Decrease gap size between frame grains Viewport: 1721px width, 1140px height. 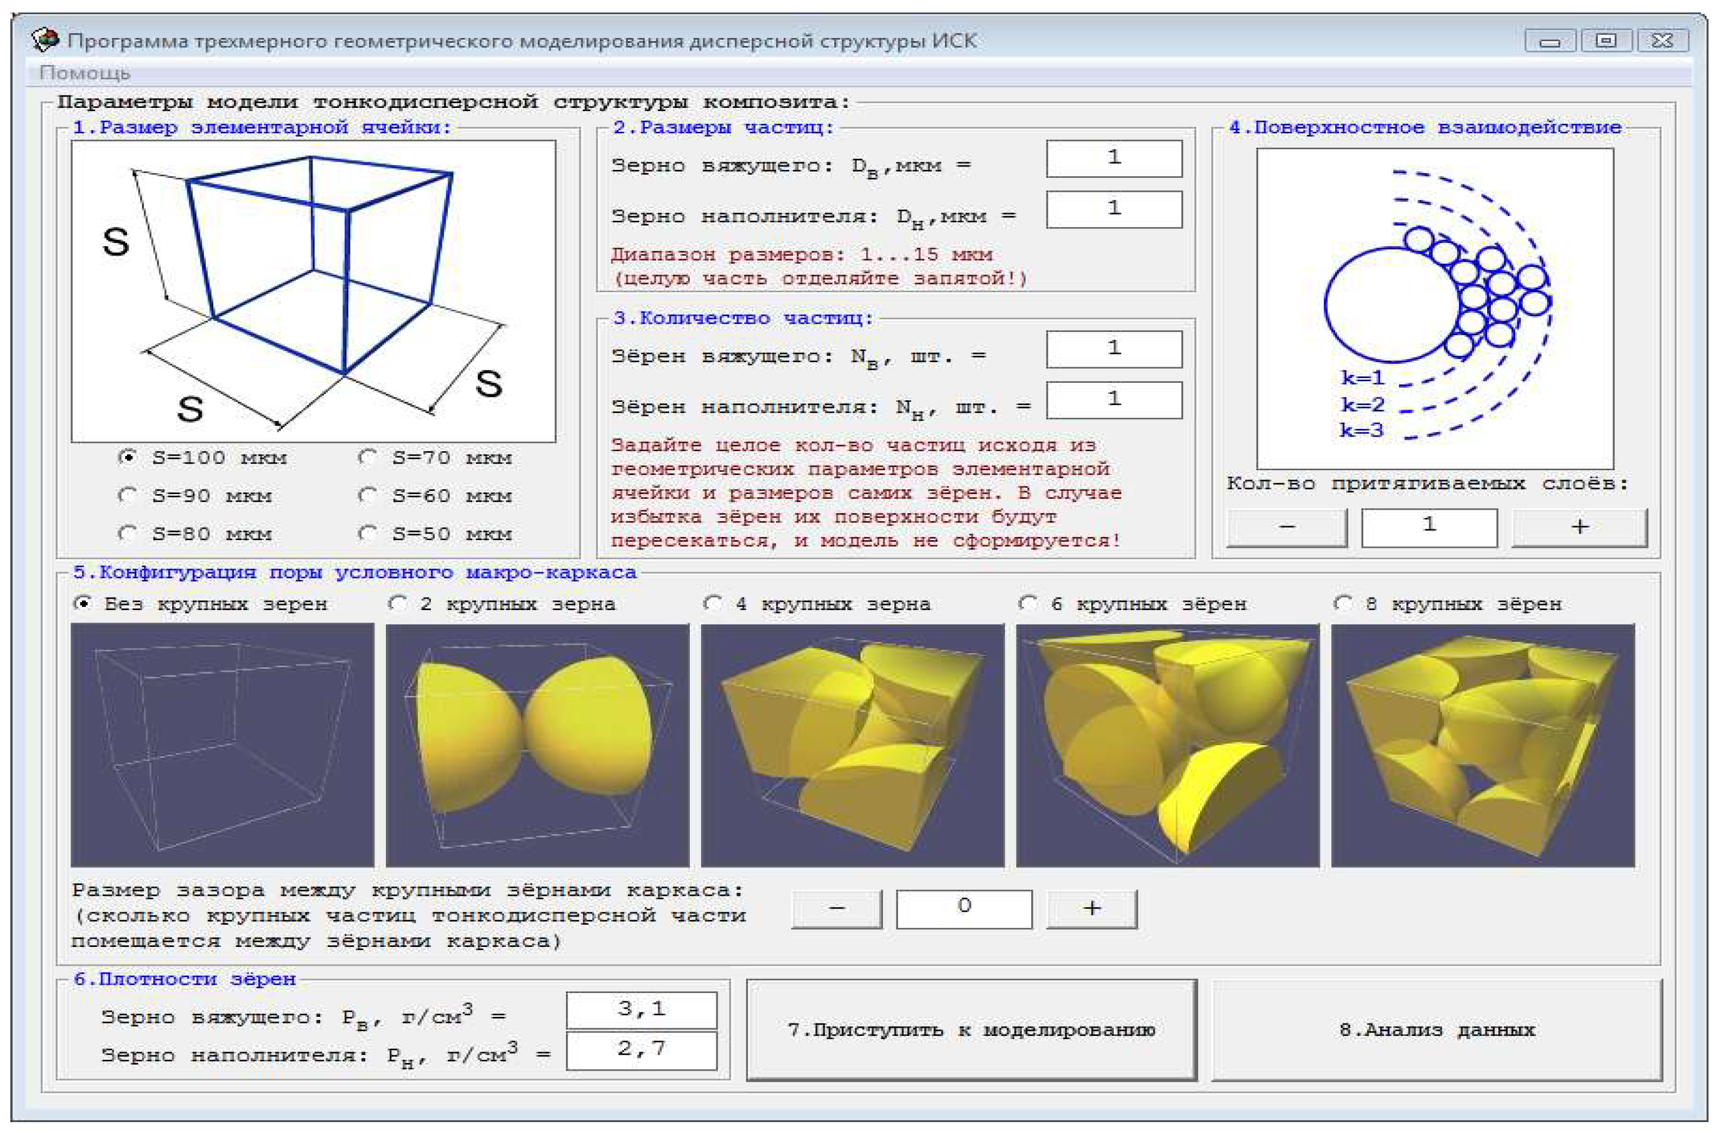click(836, 909)
